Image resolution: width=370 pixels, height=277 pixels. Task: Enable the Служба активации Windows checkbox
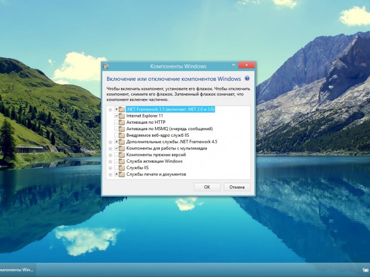point(117,161)
